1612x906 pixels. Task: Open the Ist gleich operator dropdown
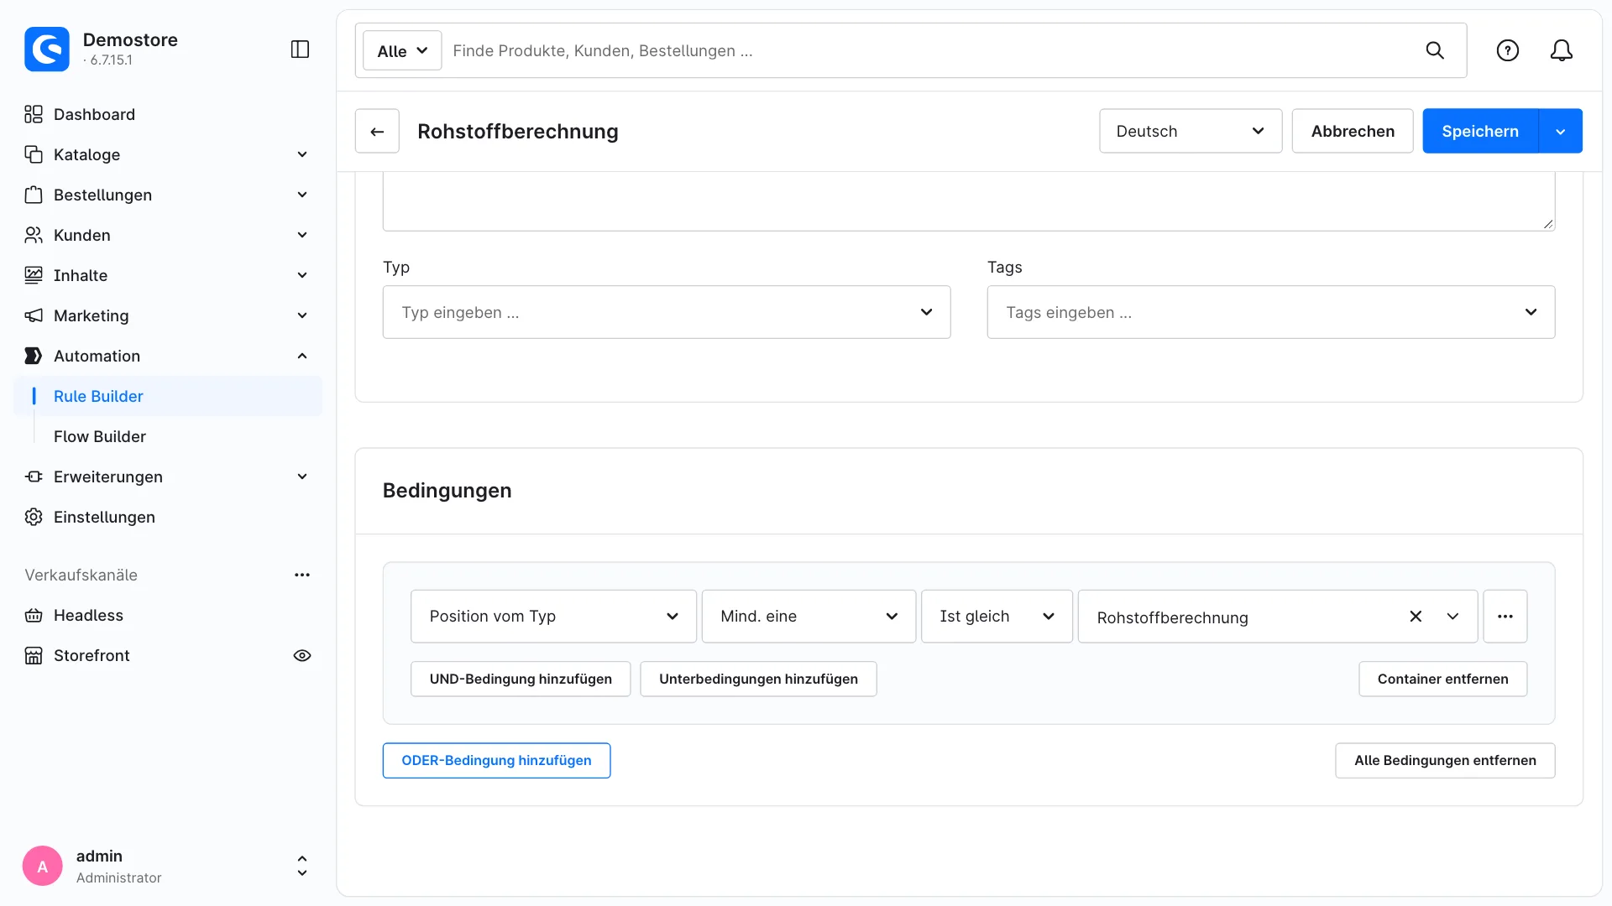coord(997,617)
